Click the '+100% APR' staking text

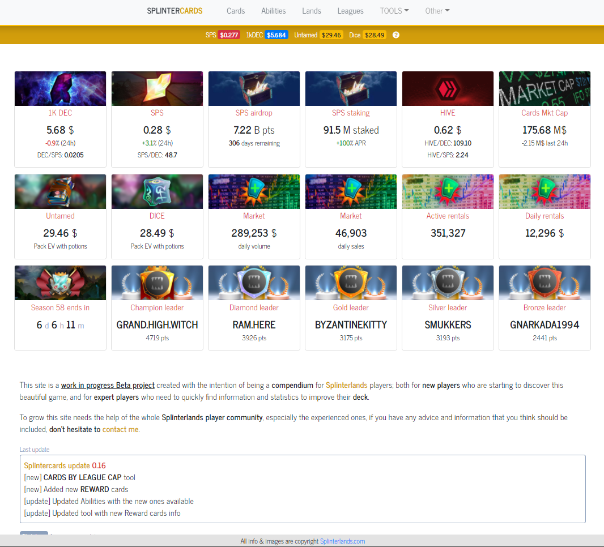coord(351,143)
